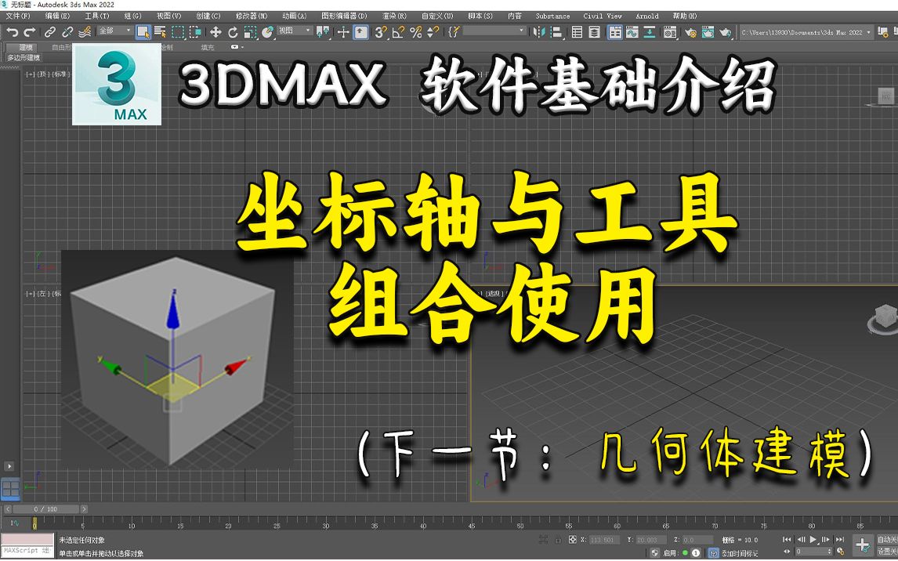The image size is (898, 561).
Task: Open the 渲染(R) menu
Action: pyautogui.click(x=393, y=15)
